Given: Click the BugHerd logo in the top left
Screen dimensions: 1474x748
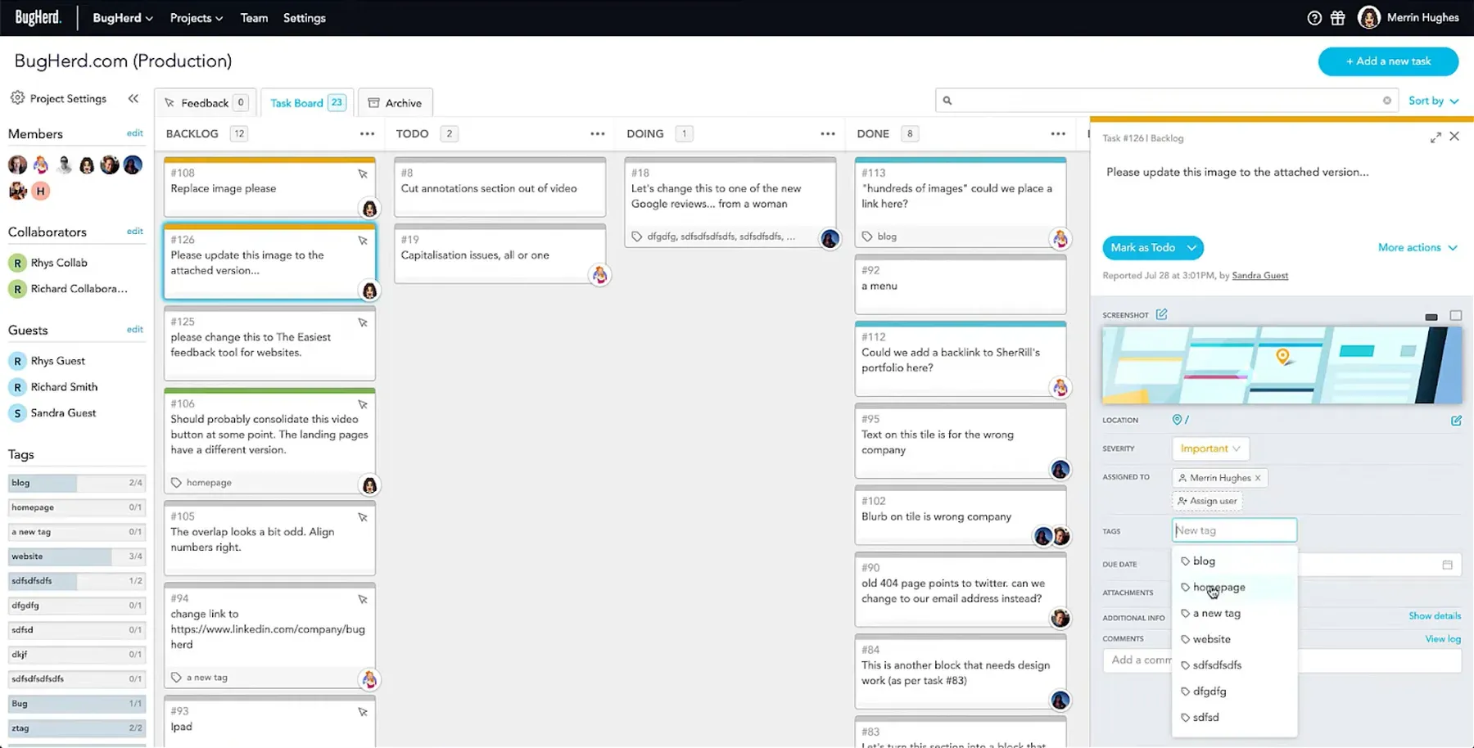Looking at the screenshot, I should (38, 16).
